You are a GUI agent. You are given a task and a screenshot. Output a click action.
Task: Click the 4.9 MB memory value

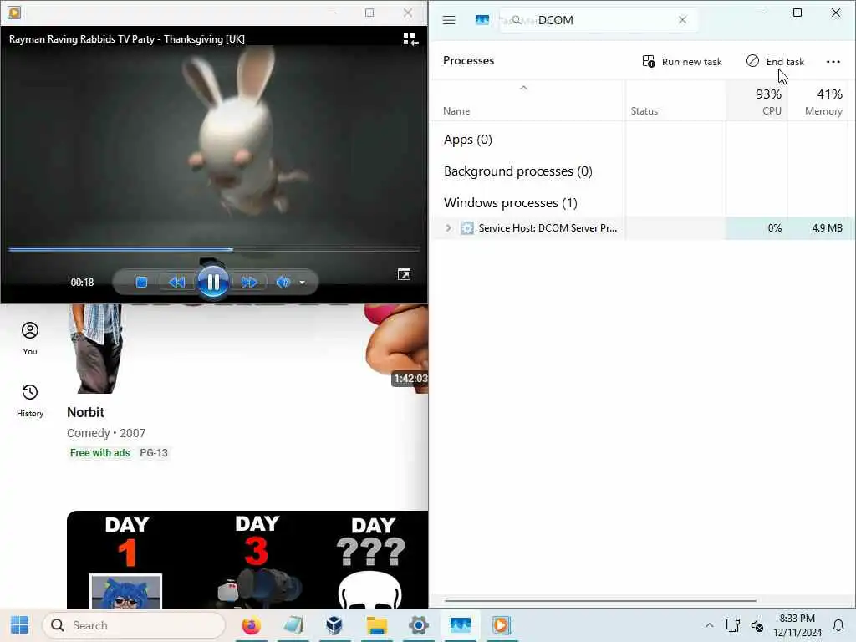(x=827, y=228)
